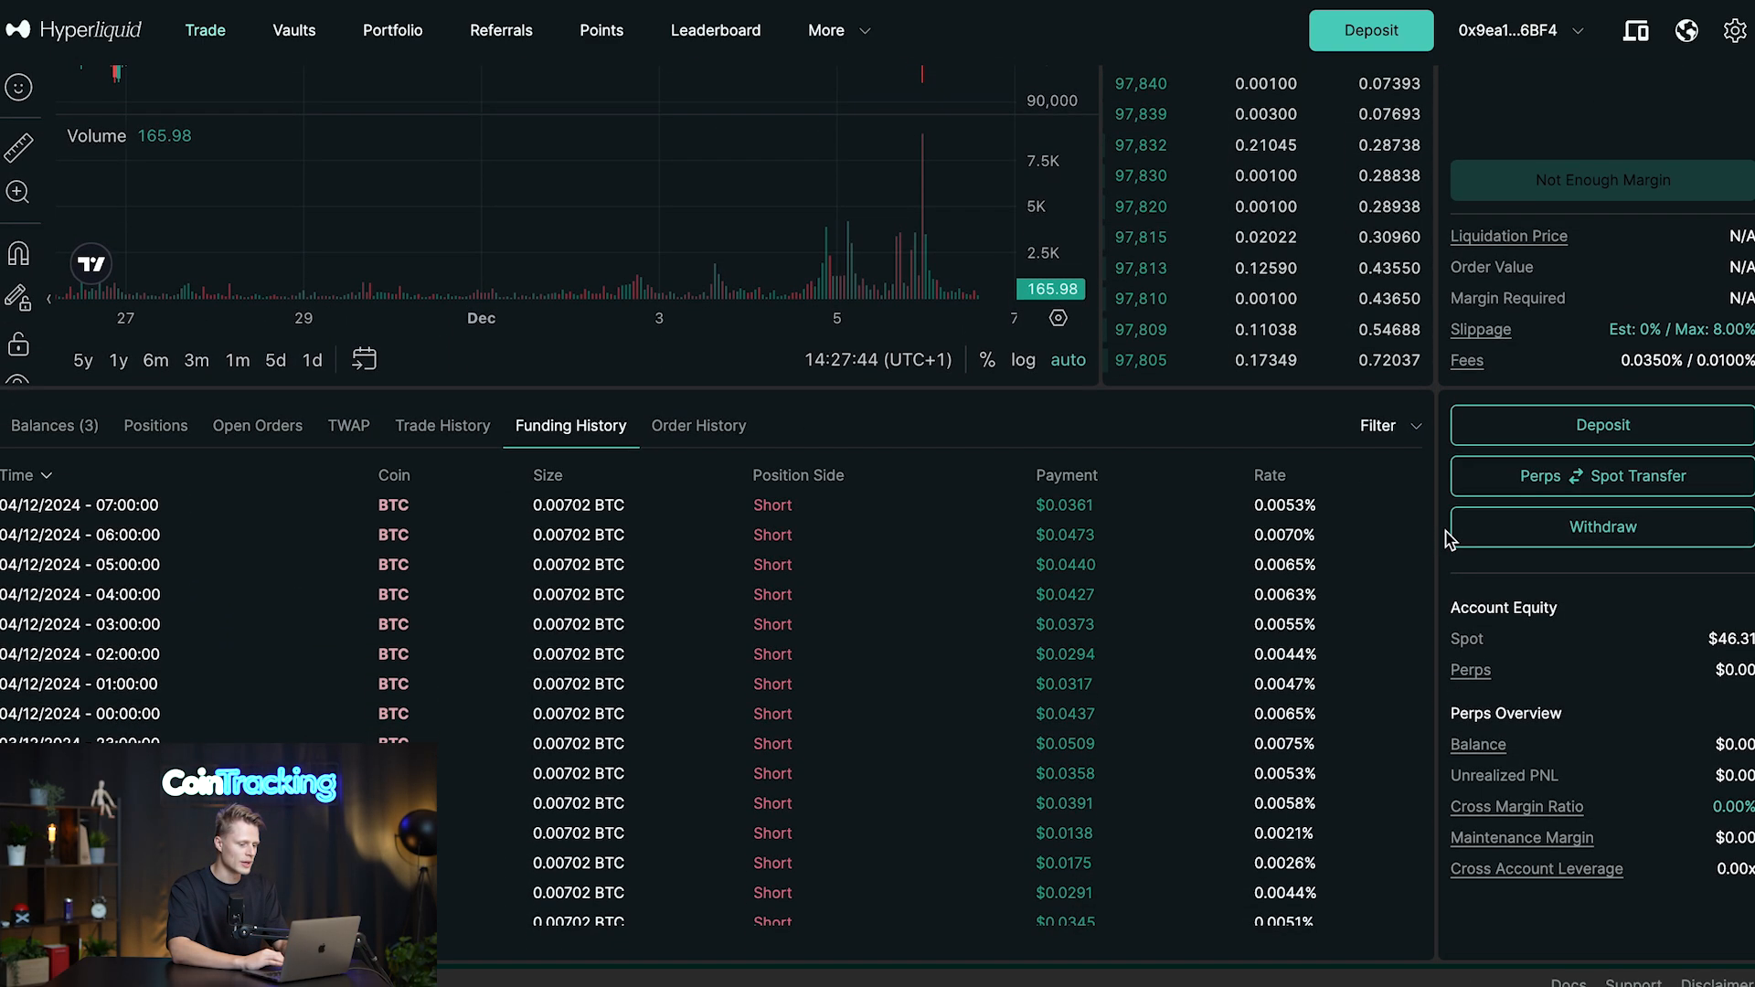Expand the More menu dropdown
1755x987 pixels.
838,30
